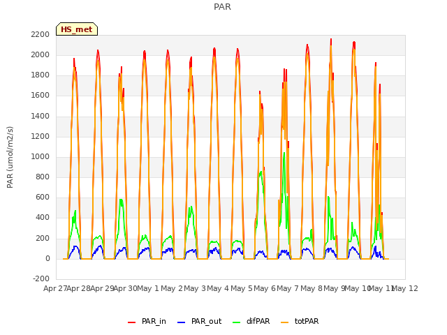
Task: Click the red PAR_in legend swatch
Action: 132,322
